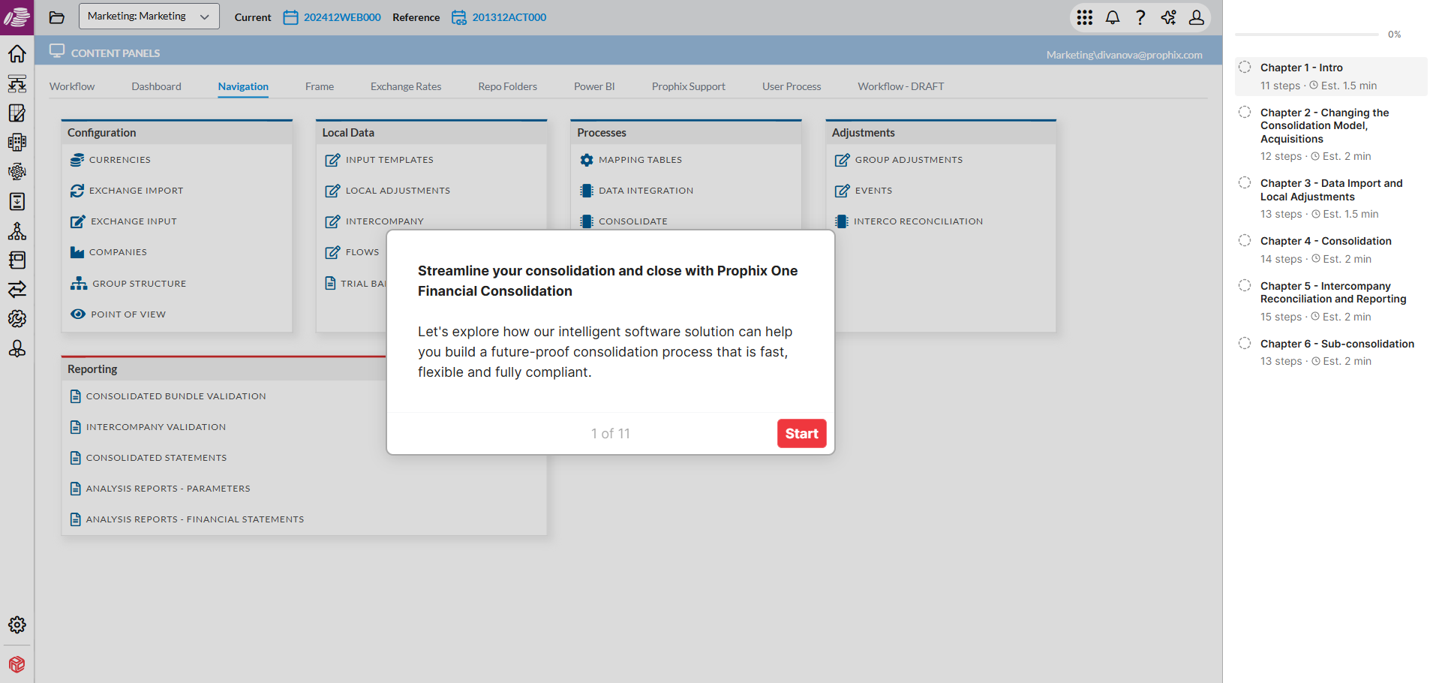
Task: Open the 202412WEB000 current period selector
Action: pos(341,17)
